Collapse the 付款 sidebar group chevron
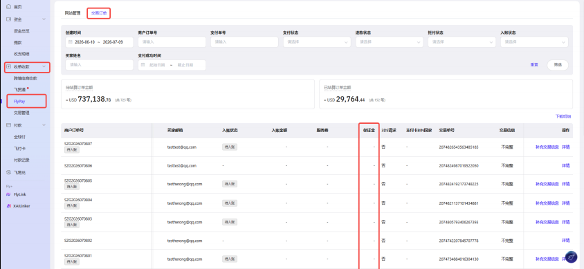This screenshot has height=269, width=584. pyautogui.click(x=44, y=125)
